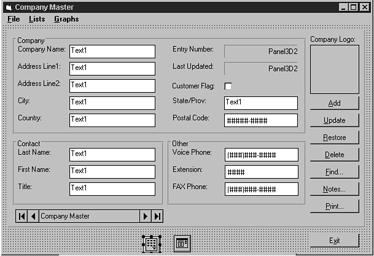Open the Graphs menu

click(x=66, y=19)
